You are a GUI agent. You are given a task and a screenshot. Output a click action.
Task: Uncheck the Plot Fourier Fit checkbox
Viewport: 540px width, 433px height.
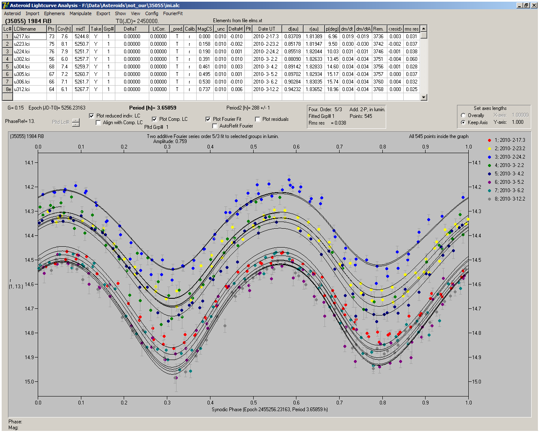pyautogui.click(x=208, y=119)
